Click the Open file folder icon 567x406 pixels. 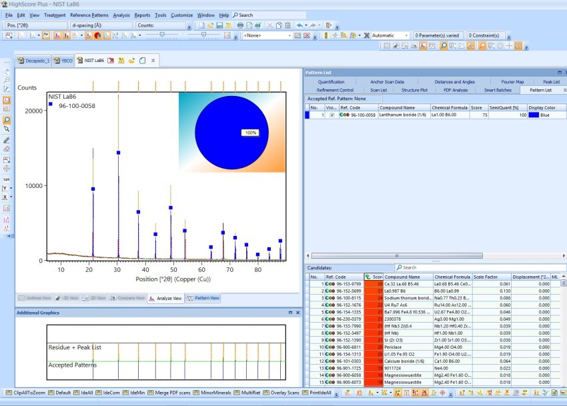pyautogui.click(x=210, y=25)
